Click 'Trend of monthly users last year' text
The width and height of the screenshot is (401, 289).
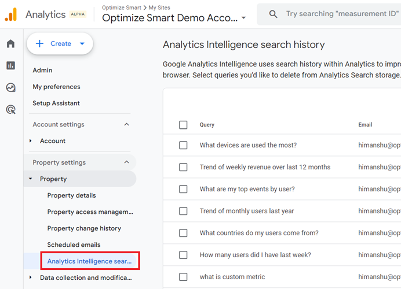point(247,211)
